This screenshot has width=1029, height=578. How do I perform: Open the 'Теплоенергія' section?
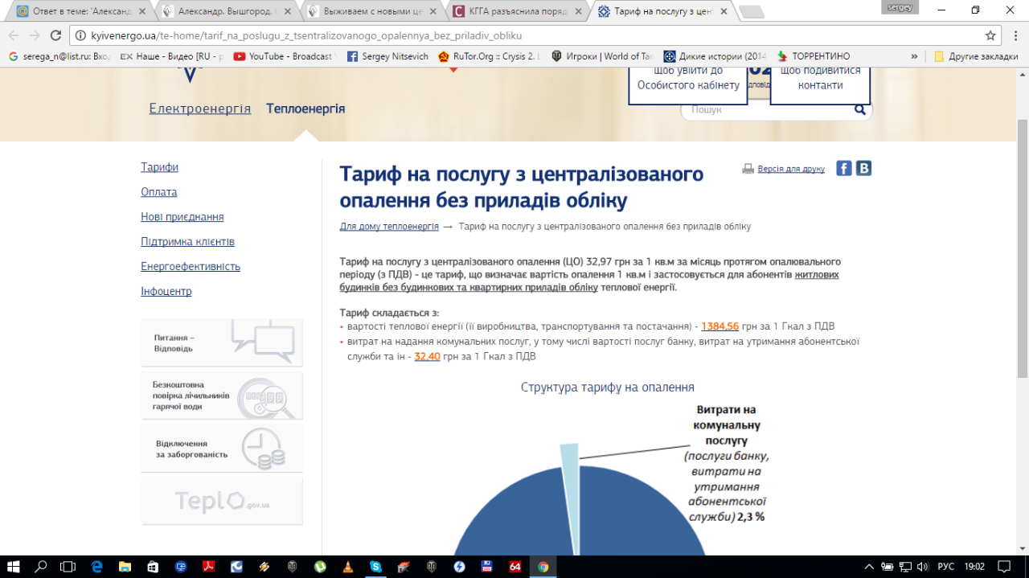[305, 109]
